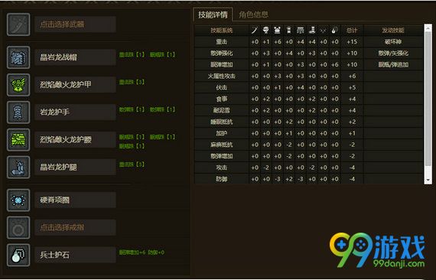The width and height of the screenshot is (436, 280).
Task: Select the 技能详情 tab
Action: (x=213, y=15)
